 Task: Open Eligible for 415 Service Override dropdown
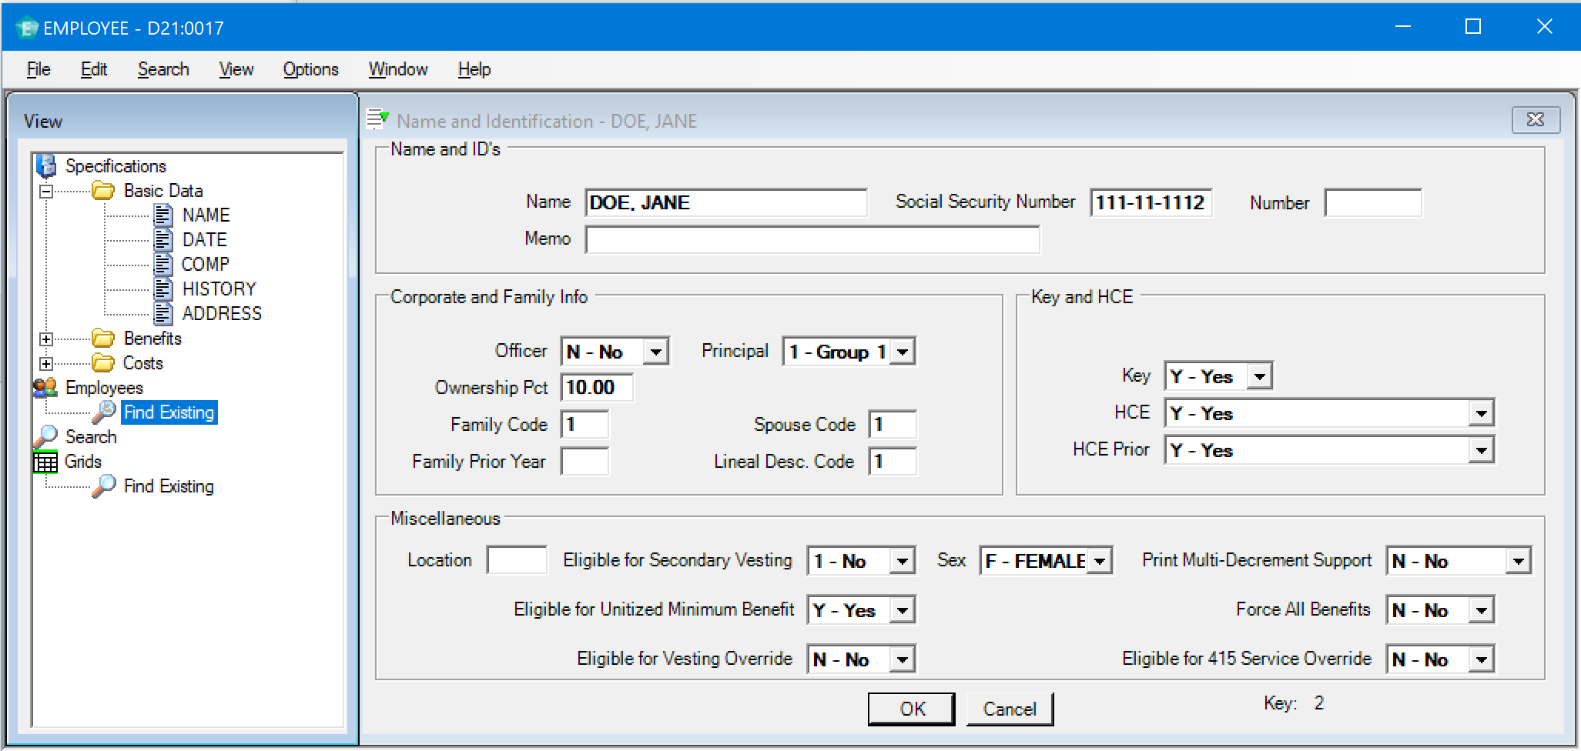(1481, 659)
